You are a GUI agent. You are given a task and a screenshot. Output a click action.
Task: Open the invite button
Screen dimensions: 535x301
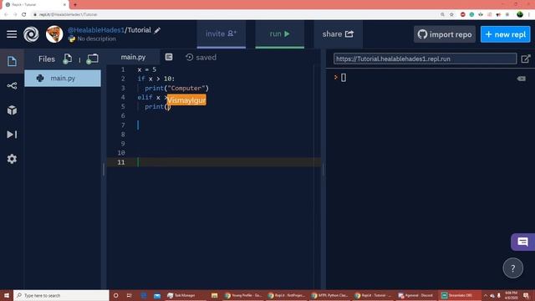tap(221, 33)
